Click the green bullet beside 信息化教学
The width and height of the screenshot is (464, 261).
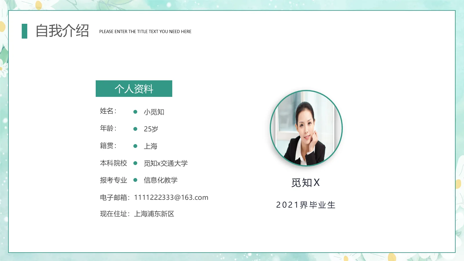tap(135, 180)
